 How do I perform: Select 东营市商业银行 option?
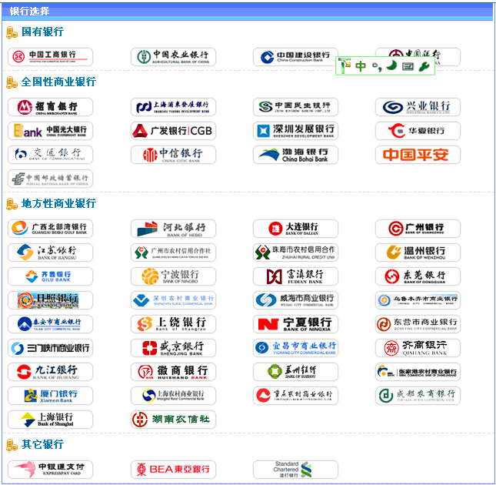[x=418, y=324]
